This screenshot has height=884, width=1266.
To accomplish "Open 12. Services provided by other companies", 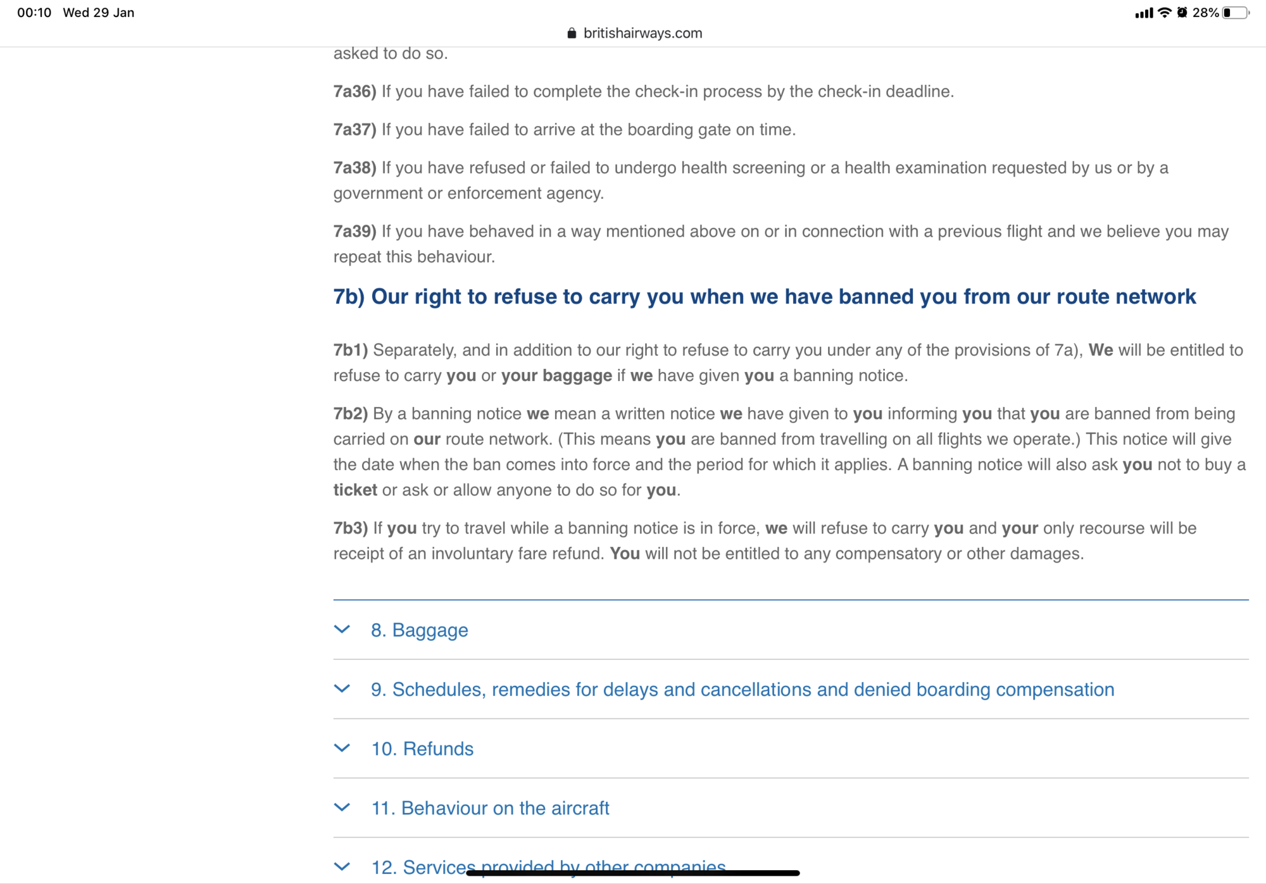I will click(x=548, y=867).
